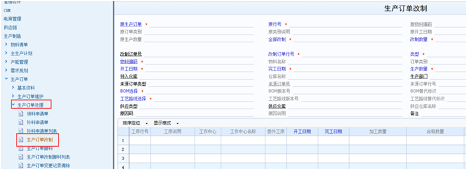This screenshot has width=467, height=170.
Task: Click 委外工序 column header
Action: coord(276,131)
